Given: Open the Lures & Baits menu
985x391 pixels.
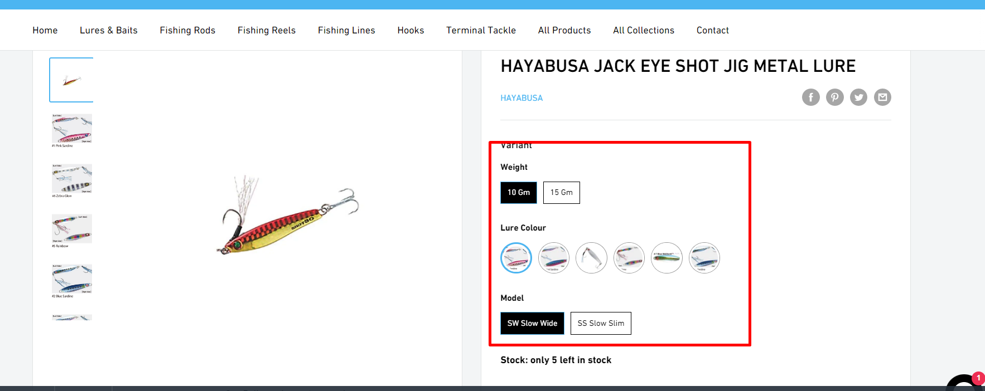Looking at the screenshot, I should click(x=109, y=30).
